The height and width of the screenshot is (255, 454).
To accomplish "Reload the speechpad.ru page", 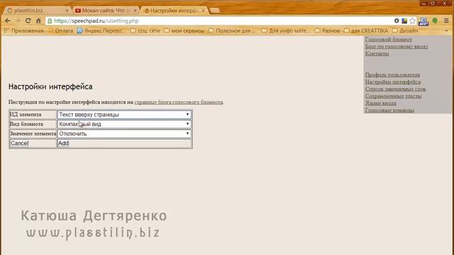I will pyautogui.click(x=28, y=21).
